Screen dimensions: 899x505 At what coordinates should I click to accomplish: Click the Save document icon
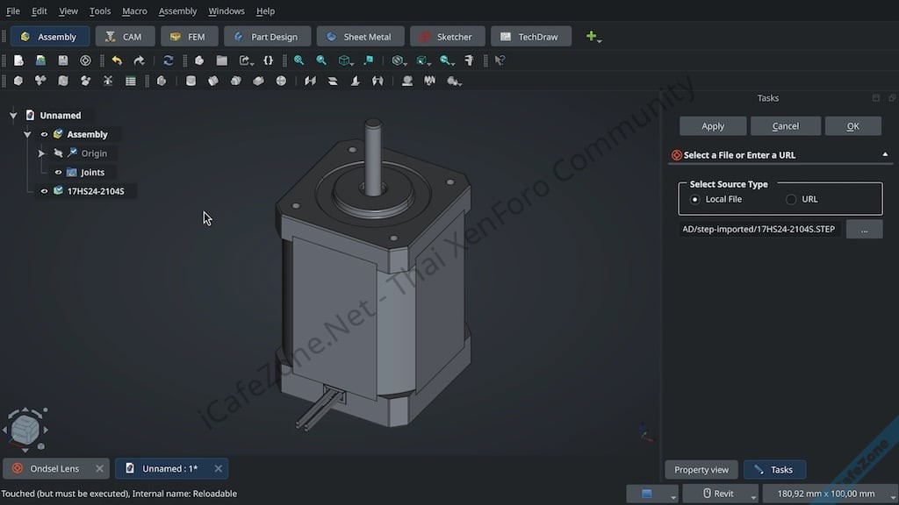(x=63, y=60)
